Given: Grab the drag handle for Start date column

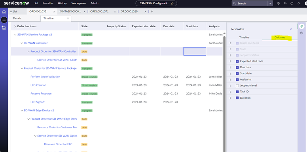Looking at the screenshot, I should point(230,73).
